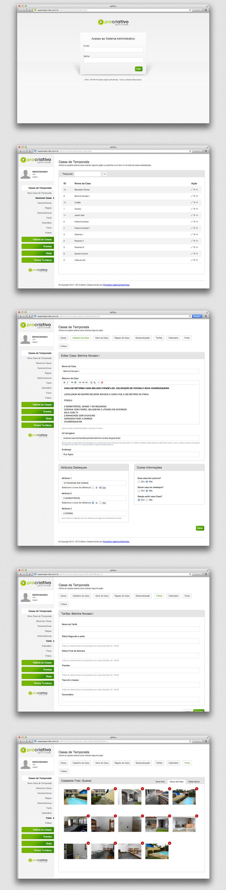This screenshot has height=890, width=226.
Task: Click the 'Ribamar III' house name in the list
Action: (x=79, y=247)
